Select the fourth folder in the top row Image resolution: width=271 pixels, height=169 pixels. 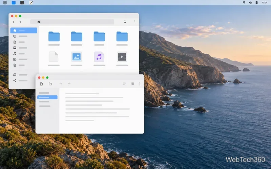click(122, 37)
